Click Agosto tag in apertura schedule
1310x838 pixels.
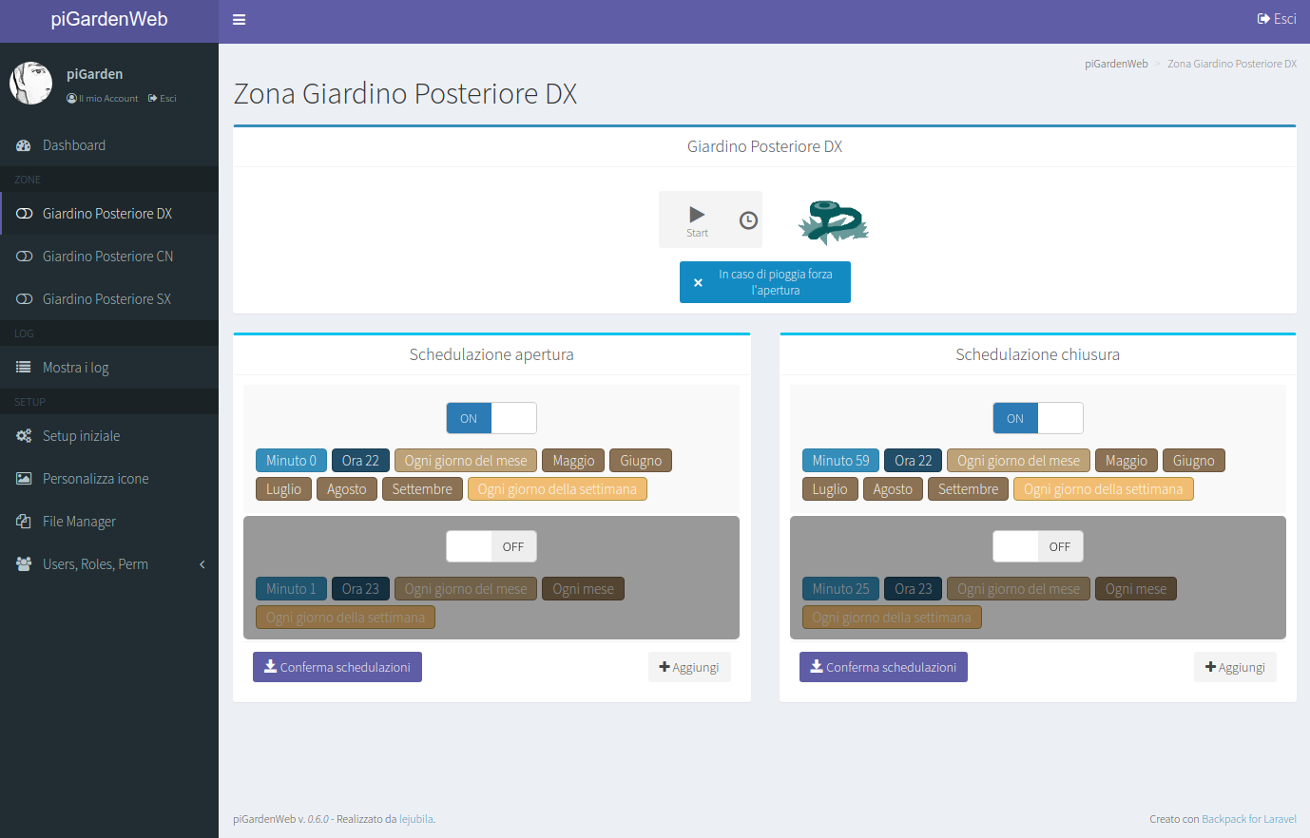(347, 489)
